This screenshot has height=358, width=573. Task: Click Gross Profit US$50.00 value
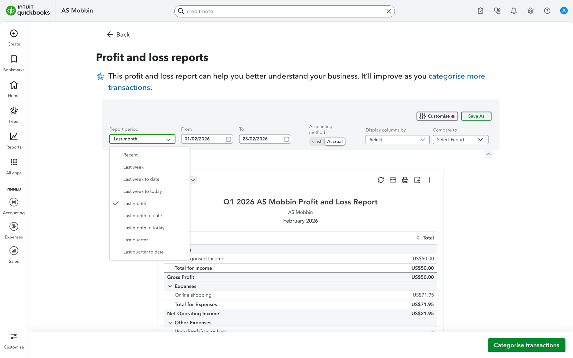(x=423, y=277)
